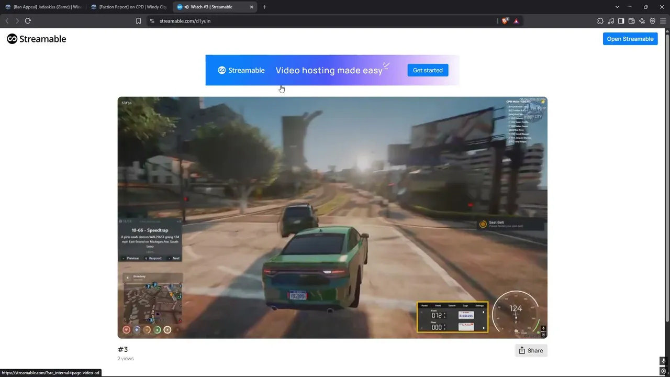
Task: Reload the Streamable page
Action: pyautogui.click(x=28, y=21)
